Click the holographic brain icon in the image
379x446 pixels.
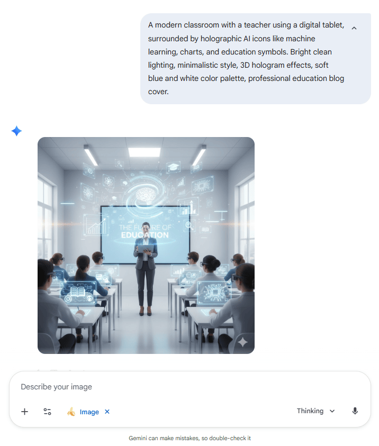(x=147, y=195)
